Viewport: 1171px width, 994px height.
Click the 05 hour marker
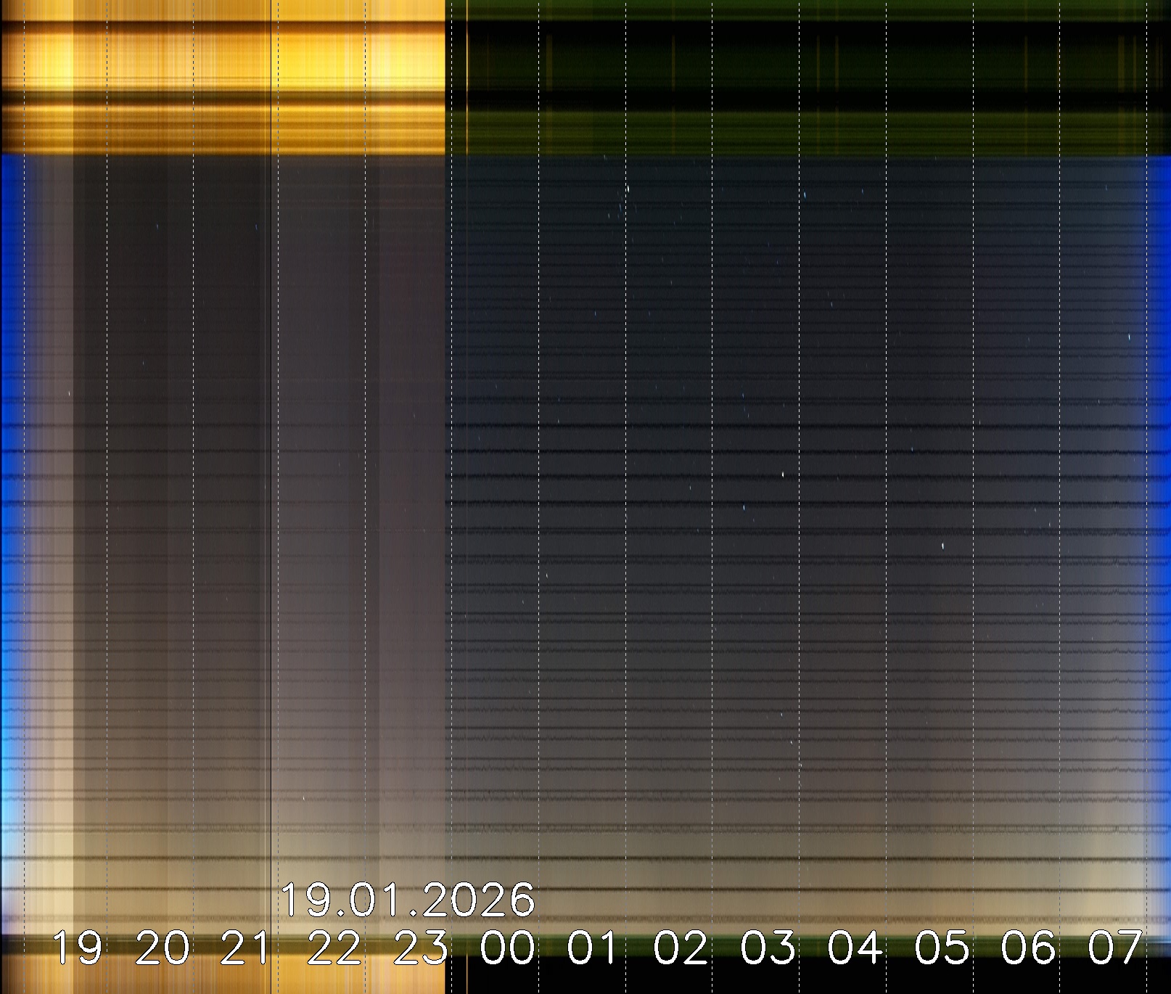tap(941, 948)
